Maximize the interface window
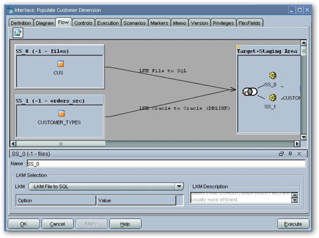 (299, 10)
